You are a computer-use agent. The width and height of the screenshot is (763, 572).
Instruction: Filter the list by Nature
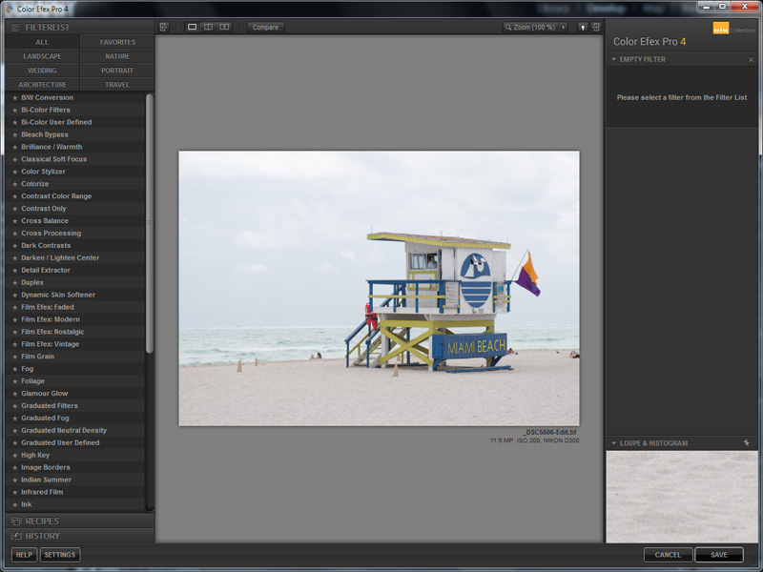pos(117,56)
